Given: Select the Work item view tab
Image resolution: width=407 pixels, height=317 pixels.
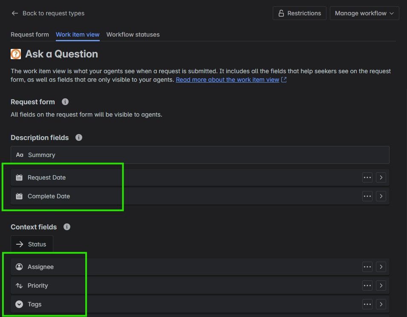Looking at the screenshot, I should click(x=78, y=34).
